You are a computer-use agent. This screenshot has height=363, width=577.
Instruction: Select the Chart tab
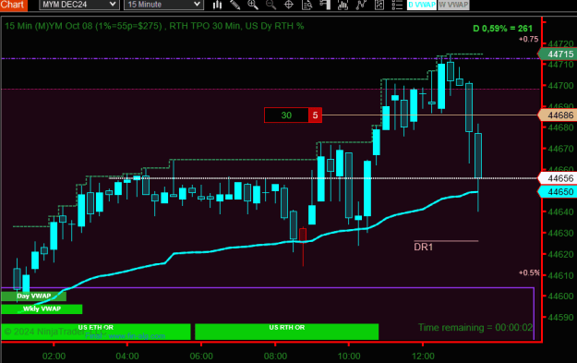(x=13, y=5)
